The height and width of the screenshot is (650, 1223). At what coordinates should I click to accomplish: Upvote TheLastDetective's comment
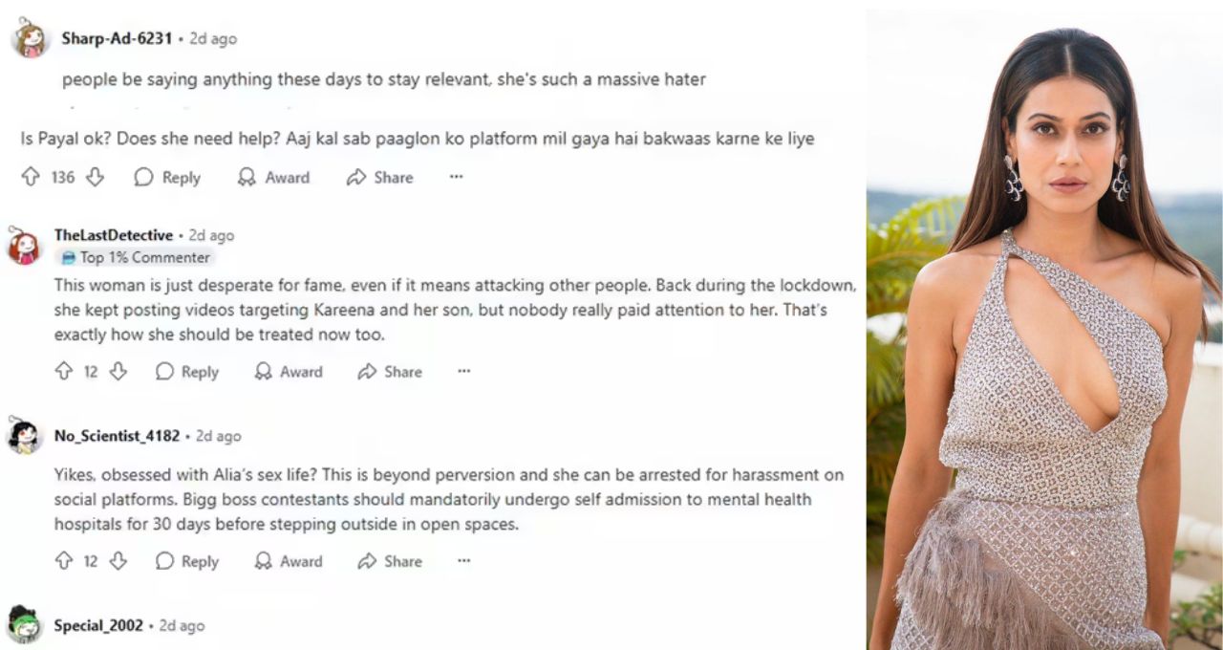coord(64,372)
